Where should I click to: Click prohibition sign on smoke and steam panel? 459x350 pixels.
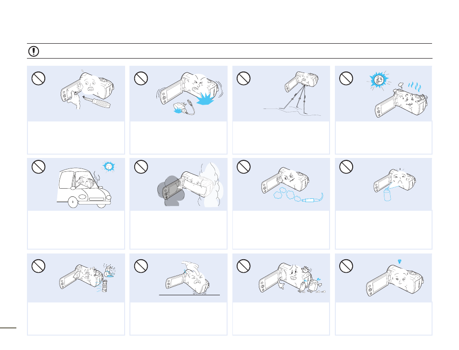pyautogui.click(x=141, y=167)
